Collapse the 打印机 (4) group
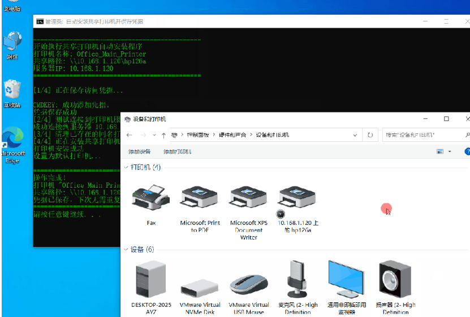Image resolution: width=470 pixels, height=317 pixels. [126, 168]
